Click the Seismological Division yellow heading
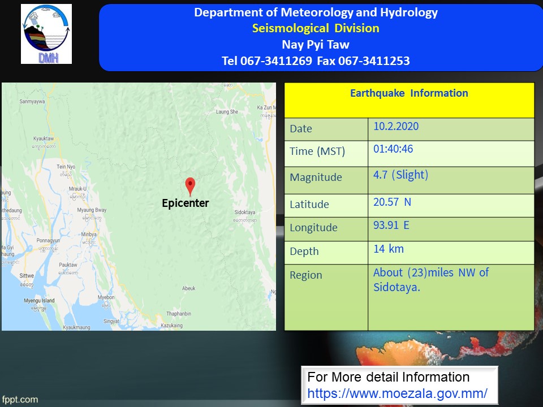543x407 pixels. pos(316,28)
